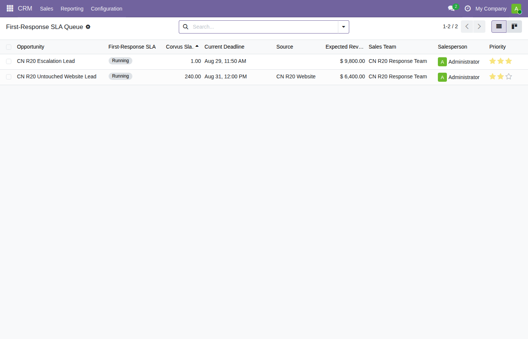Open the Configuration menu
This screenshot has width=528, height=339.
click(106, 9)
